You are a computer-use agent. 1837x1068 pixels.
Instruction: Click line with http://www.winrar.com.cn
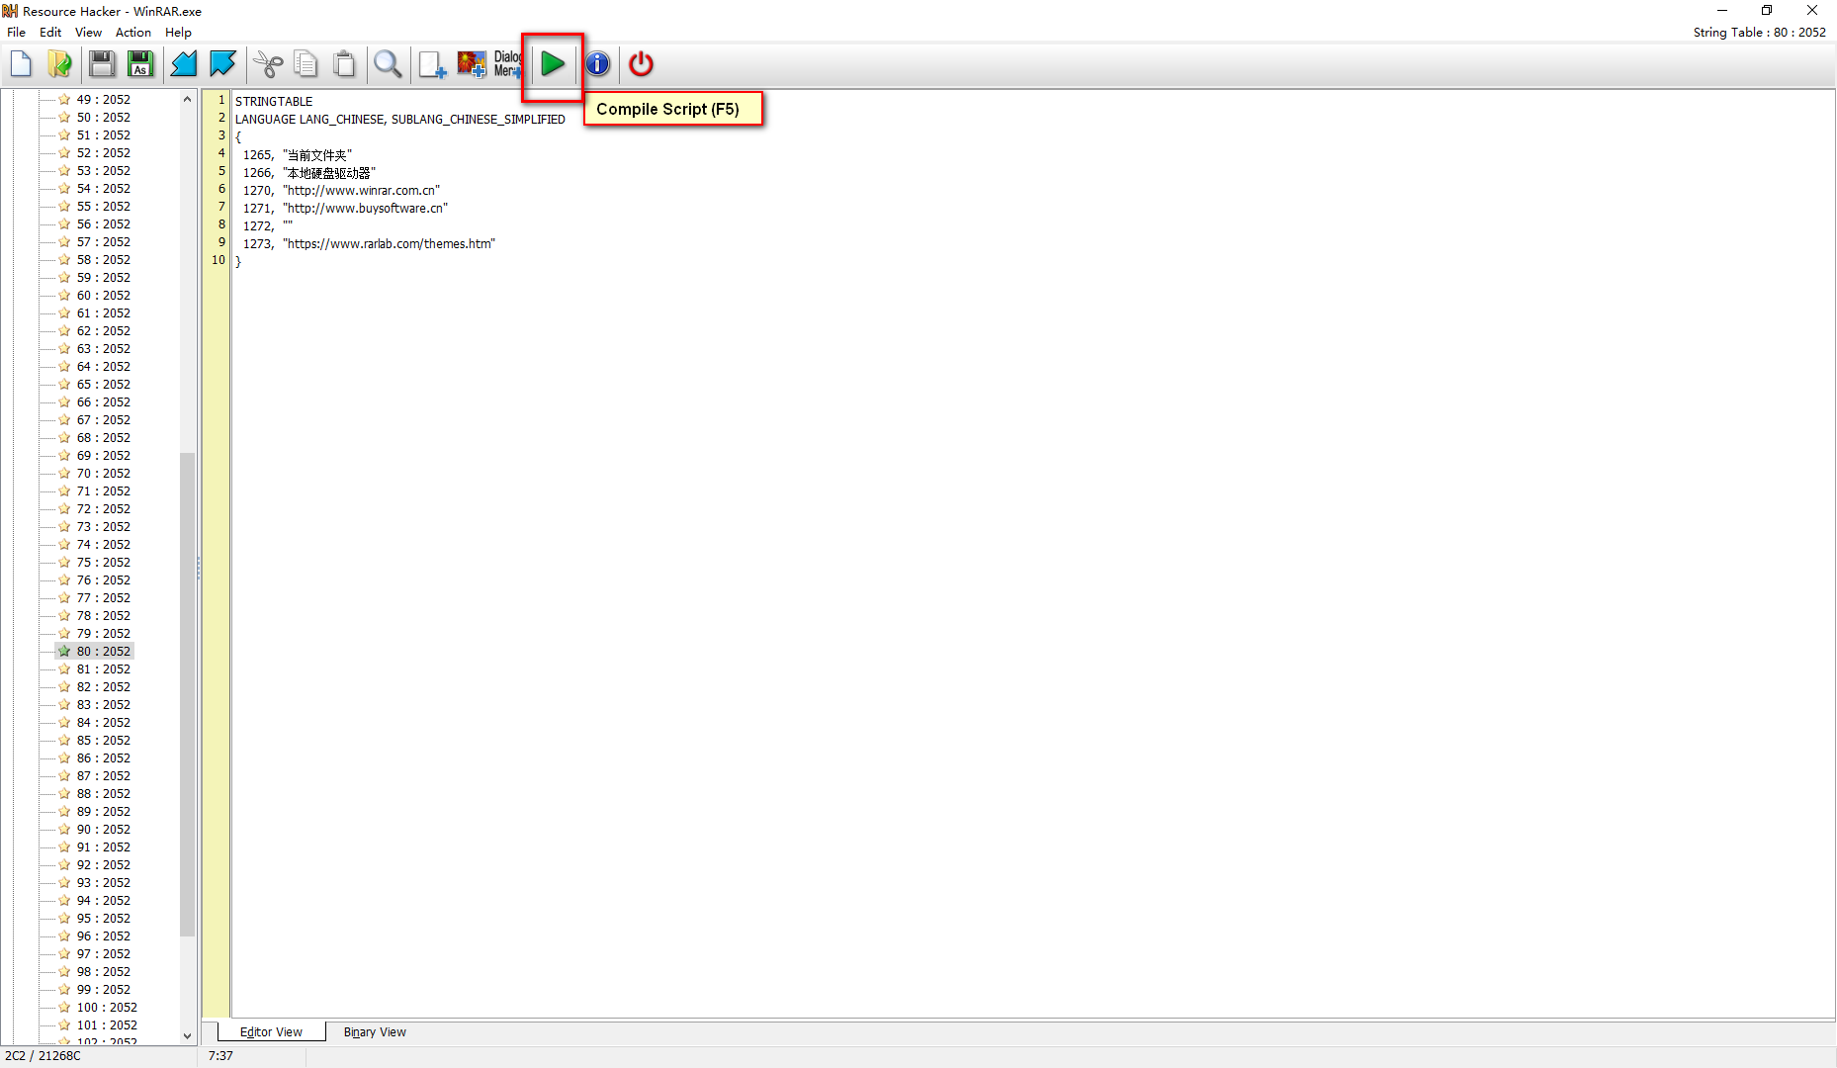(342, 191)
